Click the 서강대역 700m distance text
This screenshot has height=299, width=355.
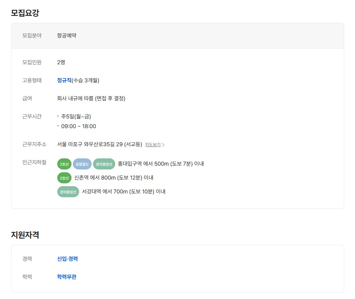pos(124,192)
